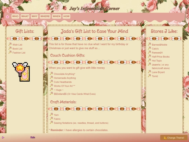Click the wand bullet beside Lane Bryant
Screen dimensions: 189x142
click(149, 72)
